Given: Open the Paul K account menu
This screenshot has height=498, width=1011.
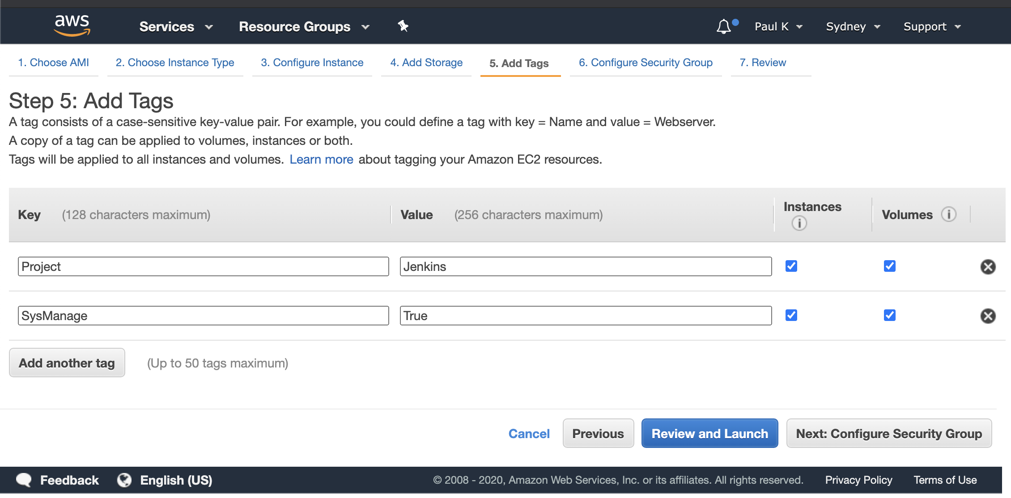Looking at the screenshot, I should coord(779,26).
